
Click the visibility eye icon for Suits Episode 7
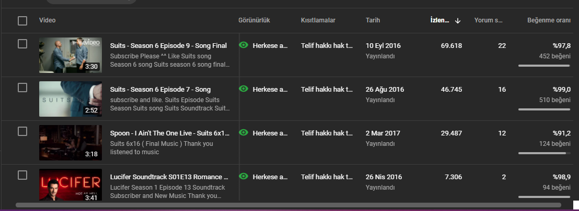244,89
